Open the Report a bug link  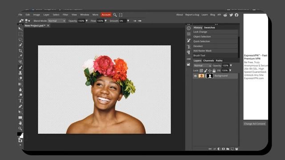click(192, 15)
